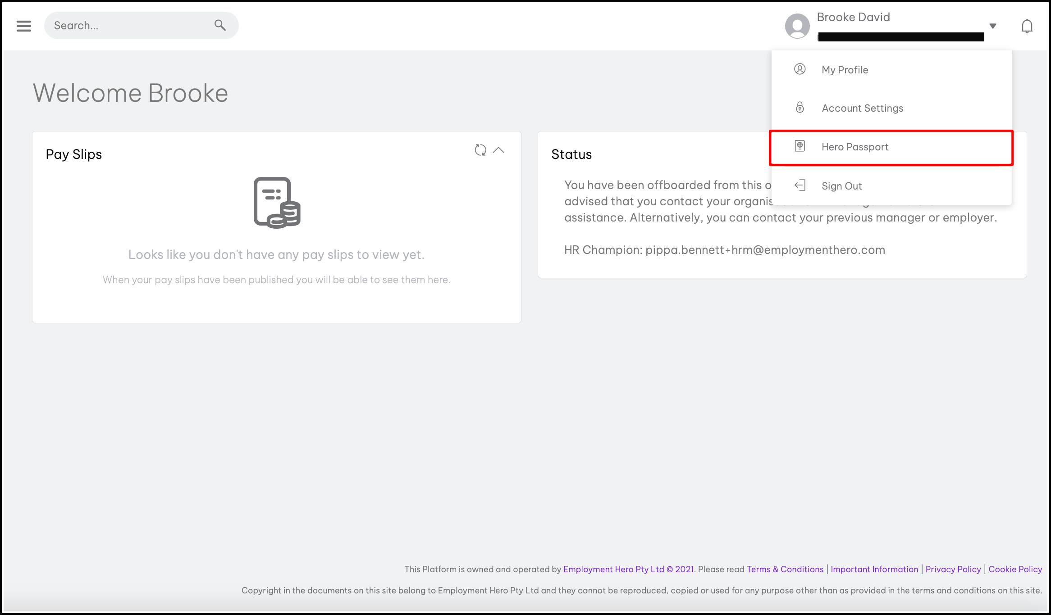Click the Account Settings lock icon
Screen dimensions: 1051x615
coord(800,108)
